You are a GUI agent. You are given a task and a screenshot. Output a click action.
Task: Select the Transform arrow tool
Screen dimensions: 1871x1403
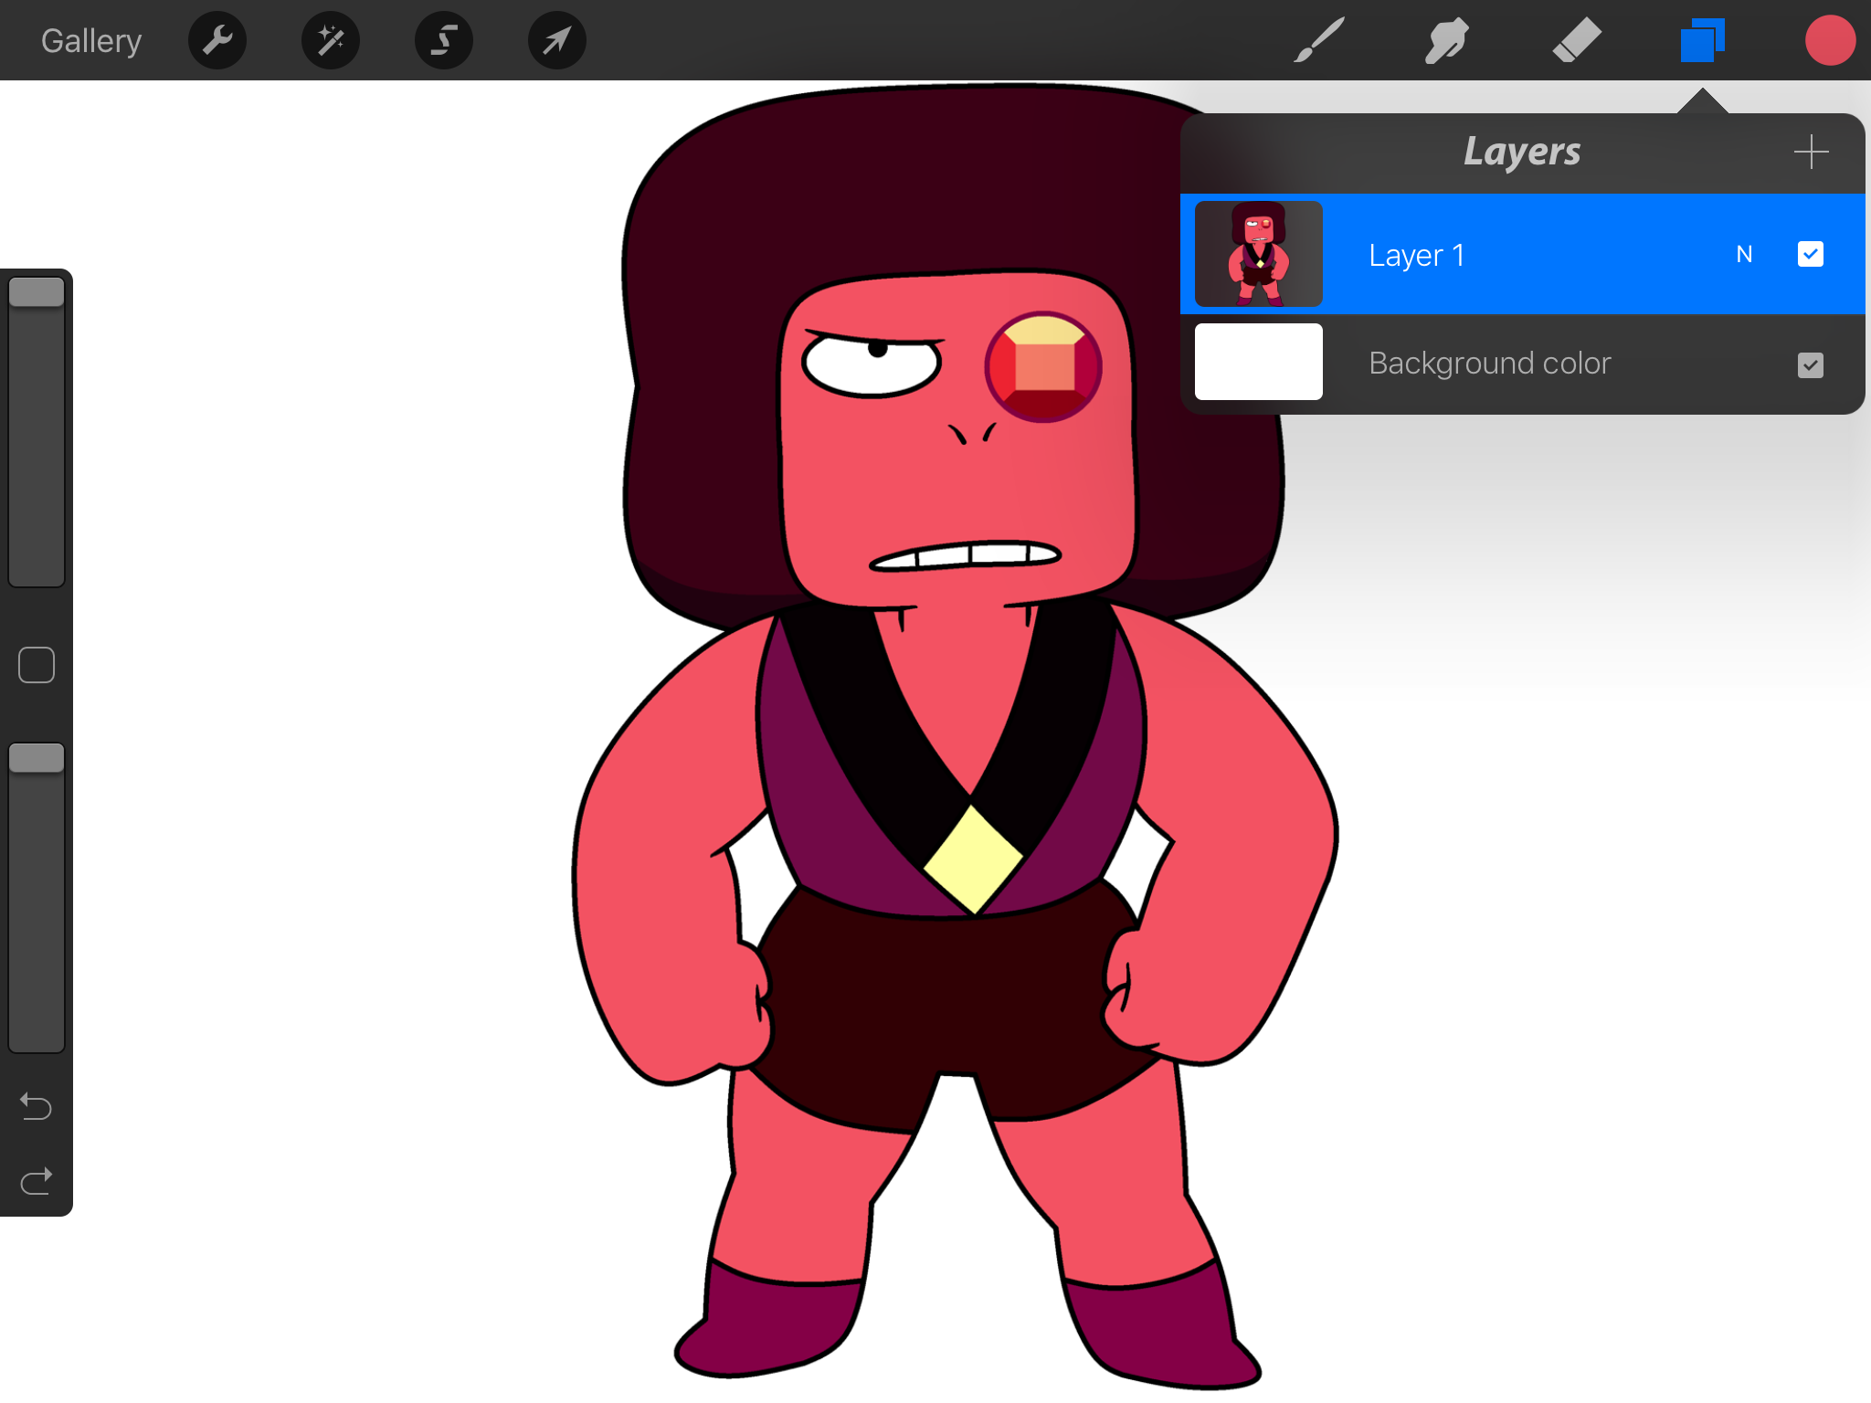coord(556,40)
